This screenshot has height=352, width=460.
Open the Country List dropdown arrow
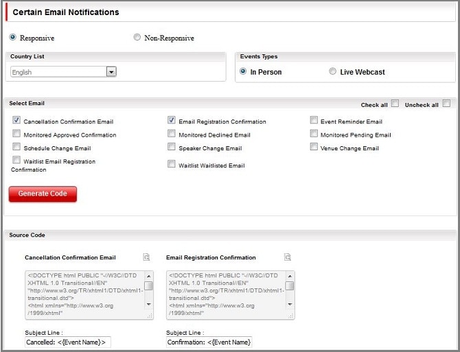point(111,72)
